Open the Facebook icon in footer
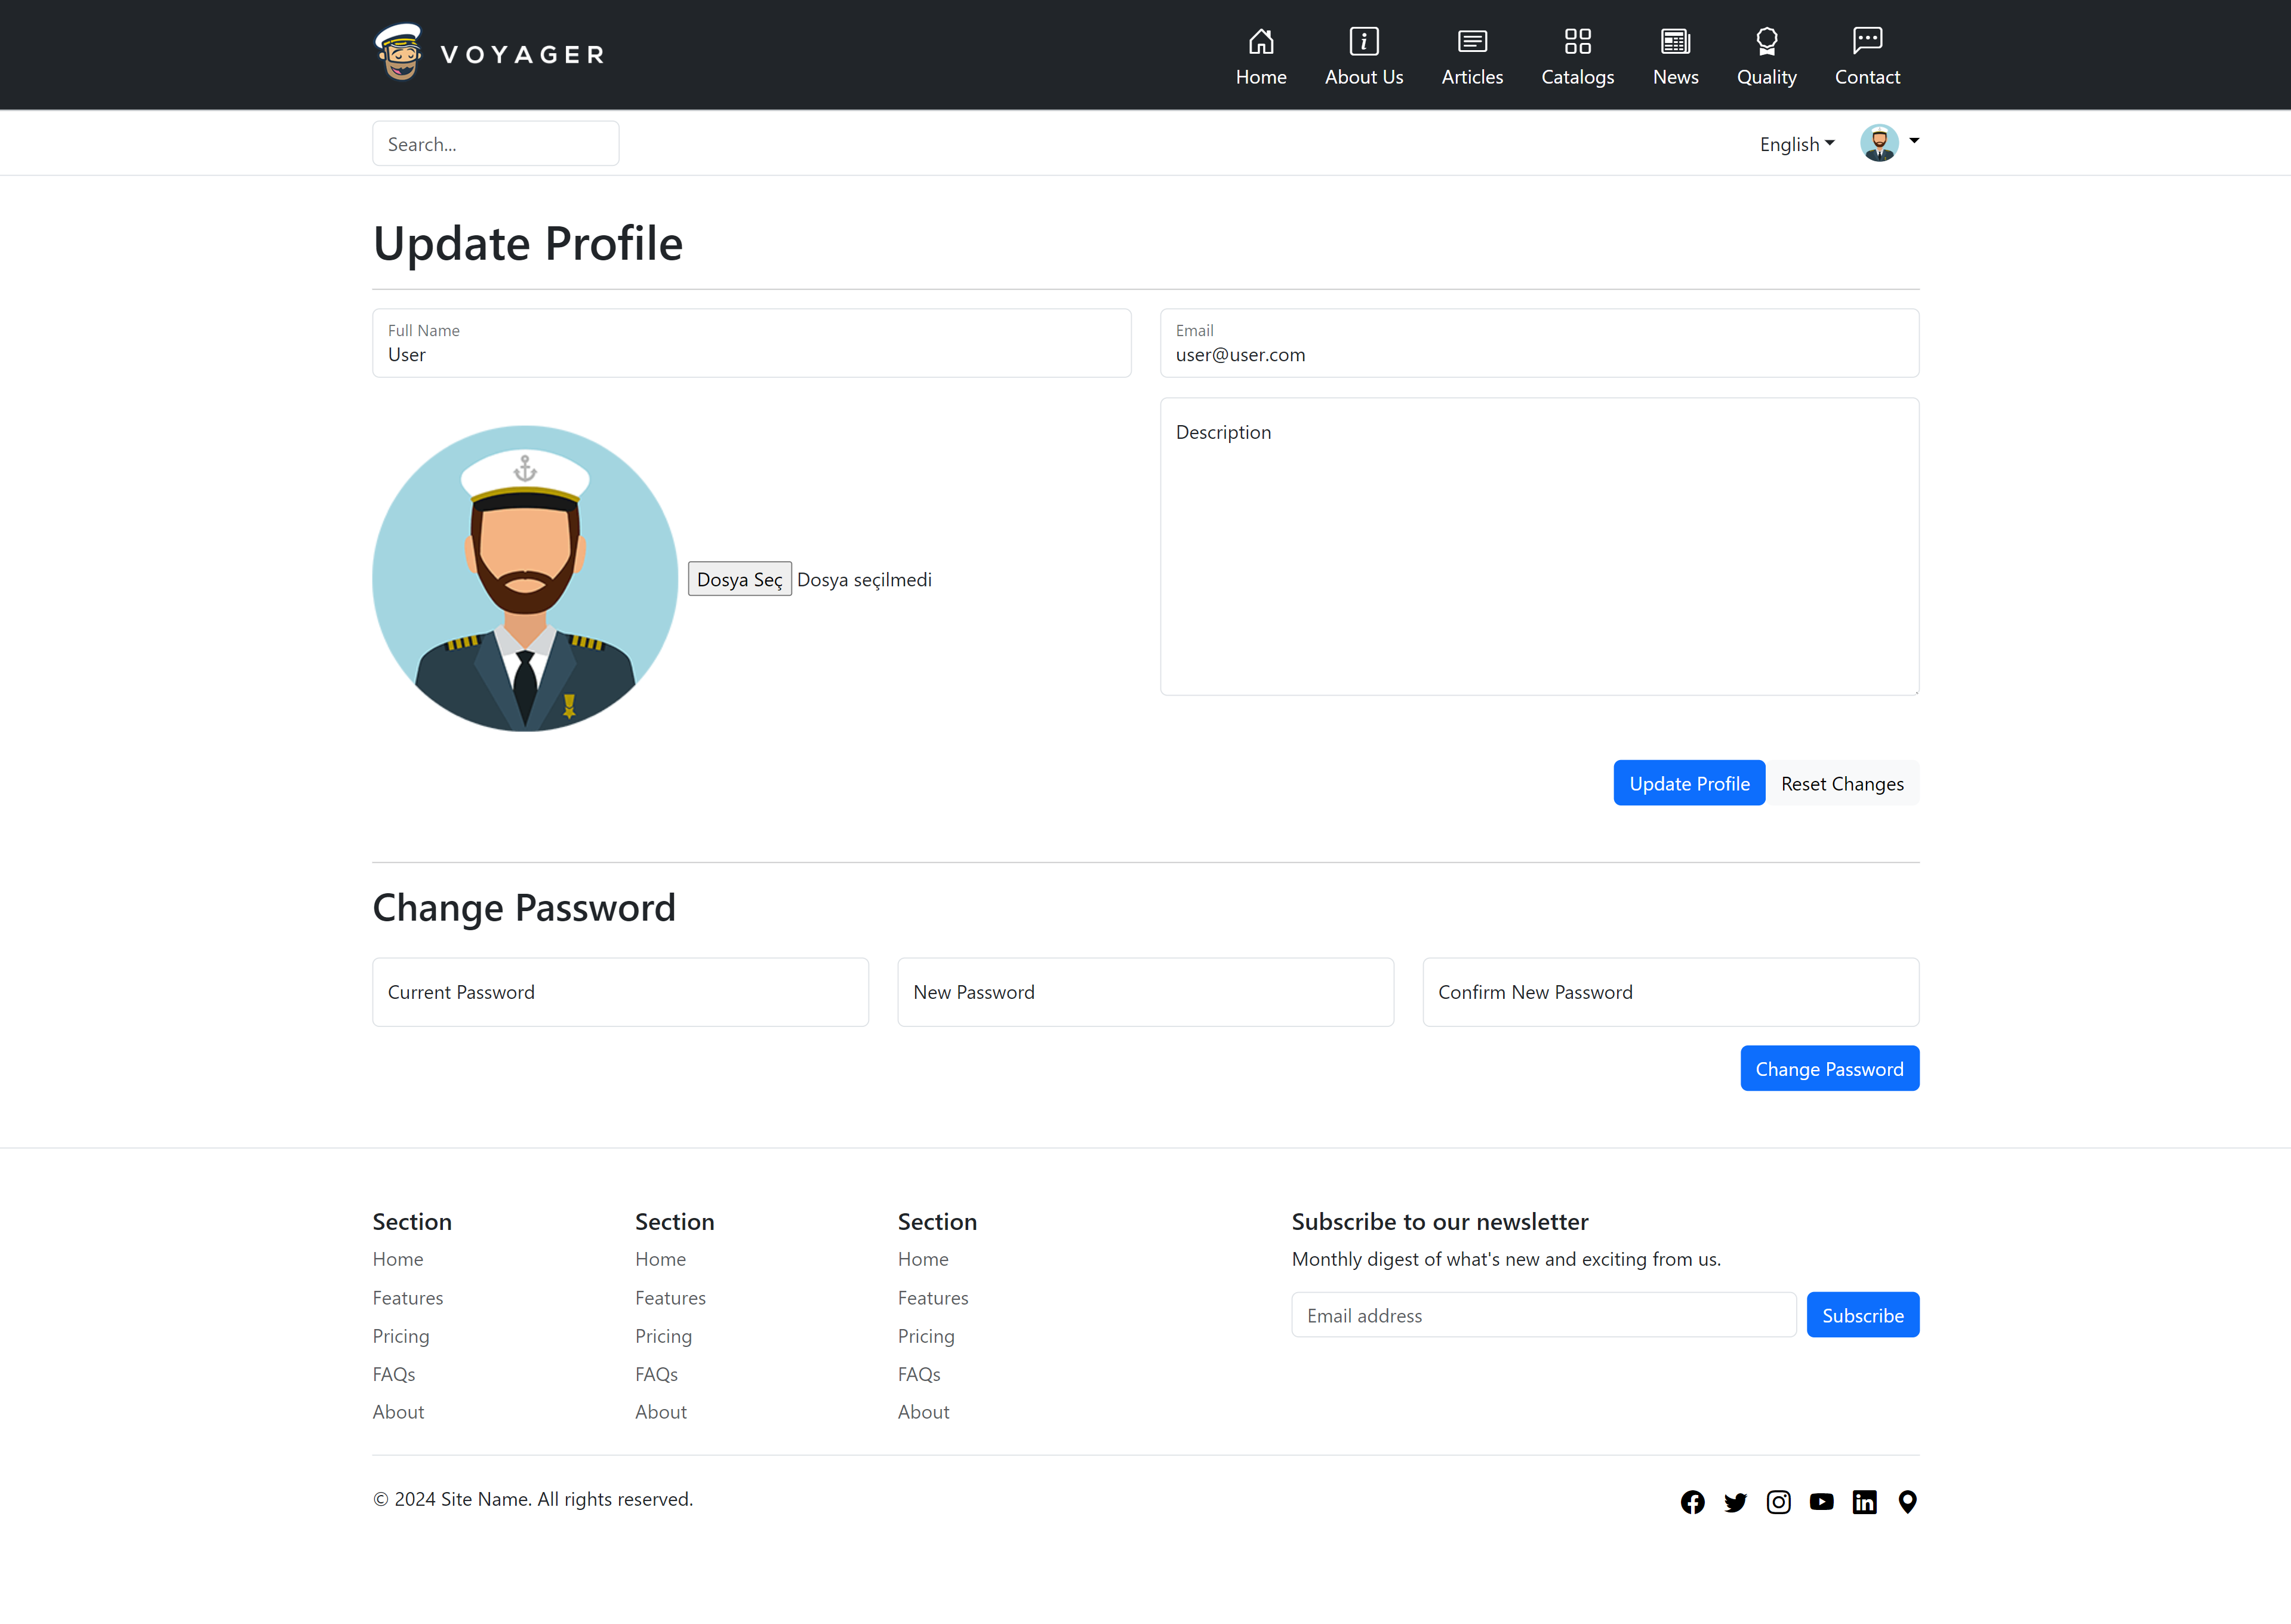 pos(1692,1502)
